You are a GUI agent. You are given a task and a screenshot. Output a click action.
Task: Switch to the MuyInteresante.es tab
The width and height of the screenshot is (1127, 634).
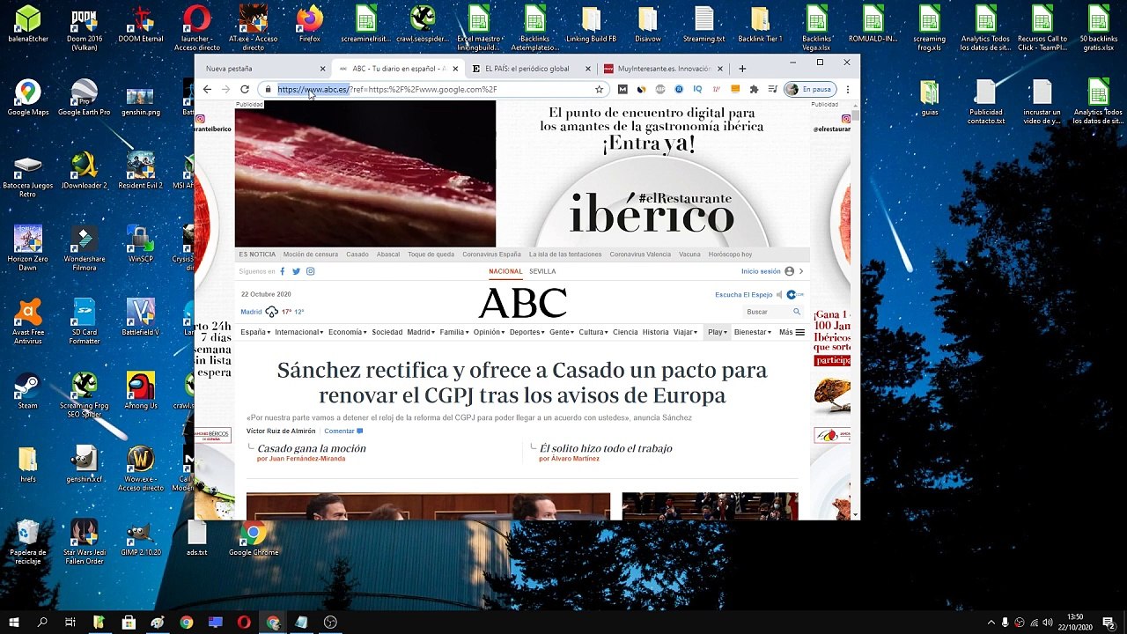[663, 69]
